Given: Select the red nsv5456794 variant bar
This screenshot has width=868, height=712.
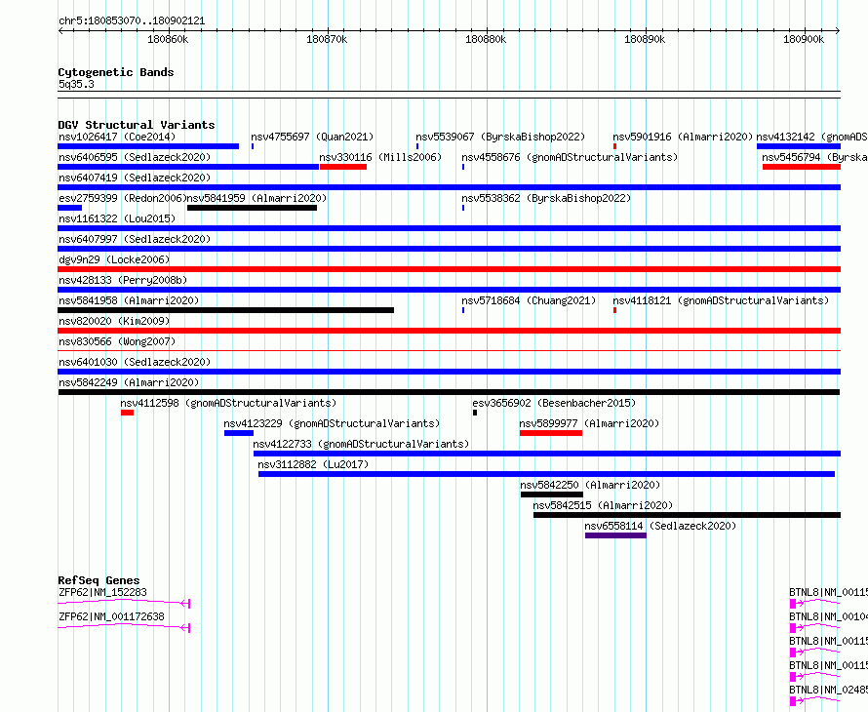Looking at the screenshot, I should click(802, 167).
